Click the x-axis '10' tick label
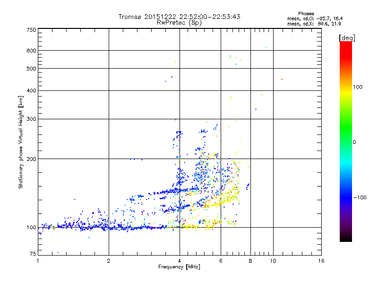This screenshot has height=284, width=378. tap(273, 261)
